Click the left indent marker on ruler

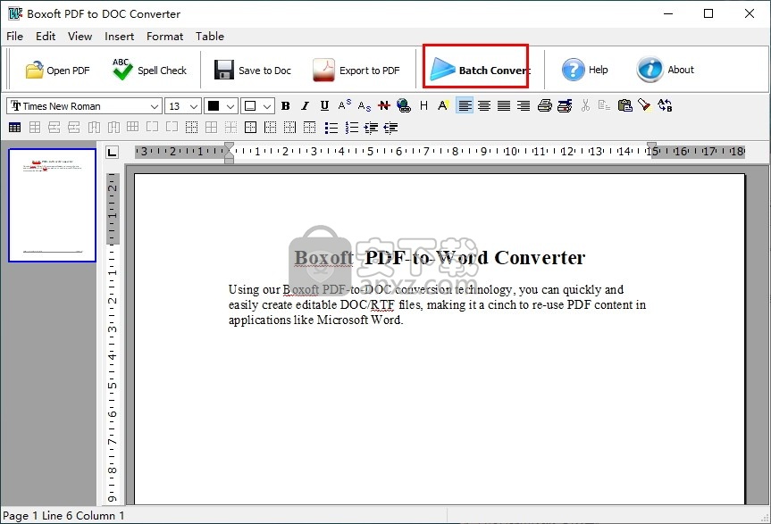coord(229,153)
